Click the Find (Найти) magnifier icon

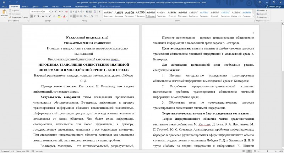point(258,11)
